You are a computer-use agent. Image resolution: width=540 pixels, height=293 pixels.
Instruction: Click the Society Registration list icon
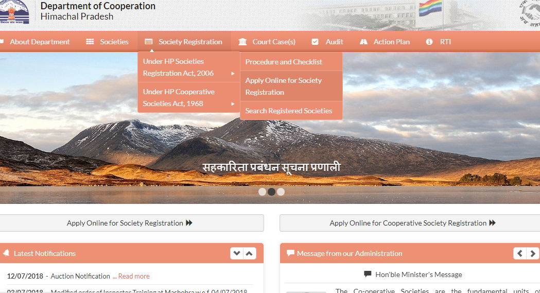click(148, 42)
